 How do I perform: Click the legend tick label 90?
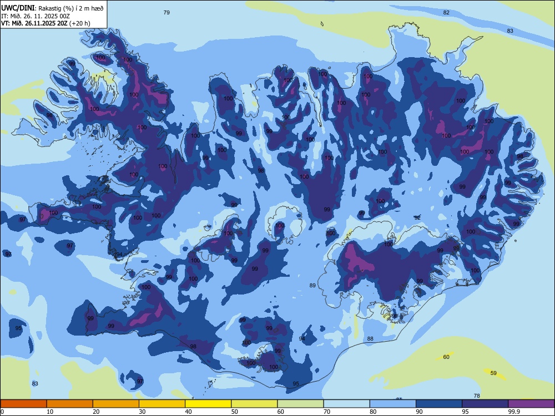coord(420,412)
